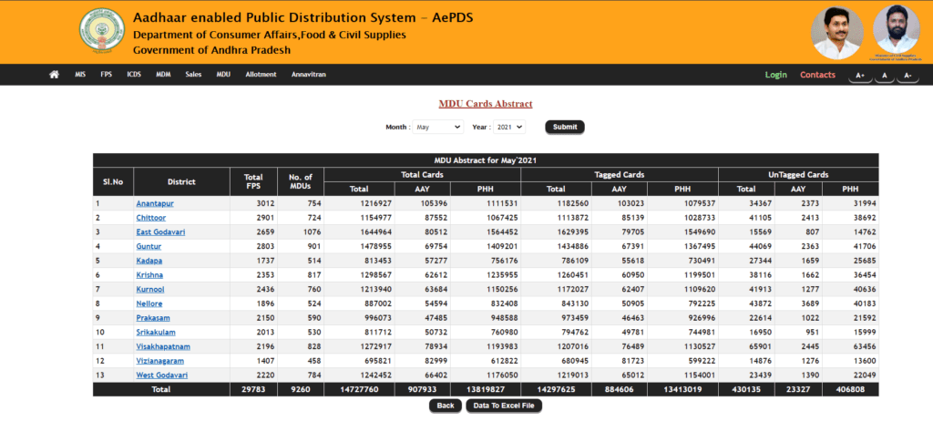Click the Civil Supplies Minister portrait photo
This screenshot has height=432, width=933.
click(897, 30)
